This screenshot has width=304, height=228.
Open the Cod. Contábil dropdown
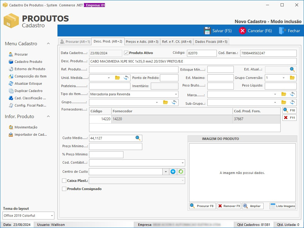tap(182, 163)
